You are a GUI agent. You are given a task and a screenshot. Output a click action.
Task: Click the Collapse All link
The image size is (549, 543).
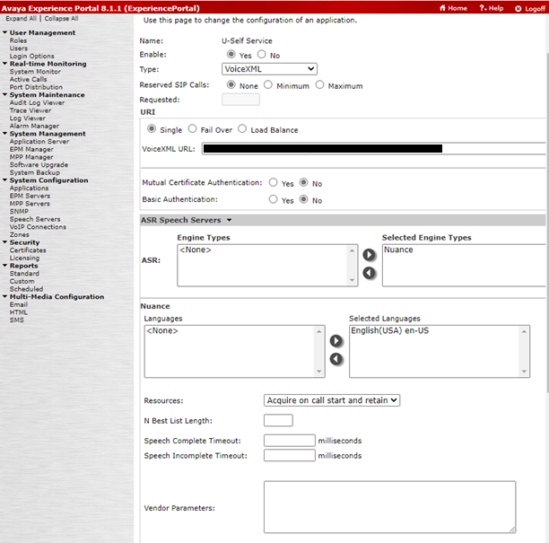click(x=61, y=19)
